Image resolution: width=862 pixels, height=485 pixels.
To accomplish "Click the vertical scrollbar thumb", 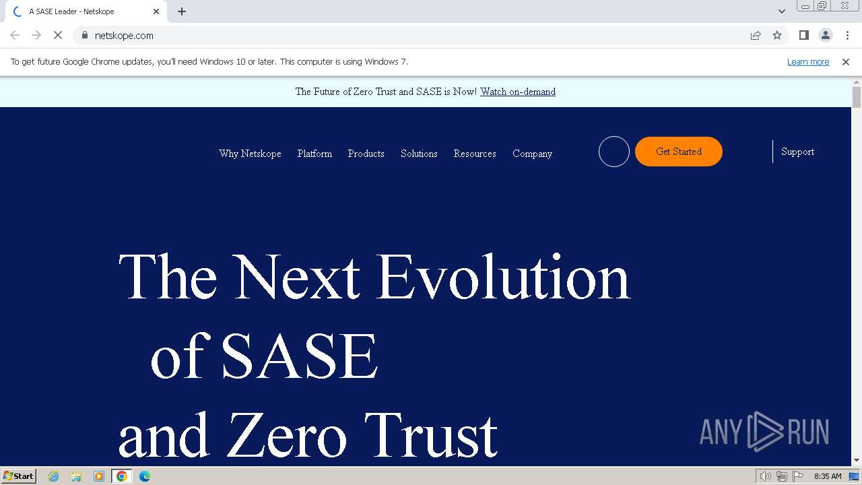I will (x=857, y=97).
